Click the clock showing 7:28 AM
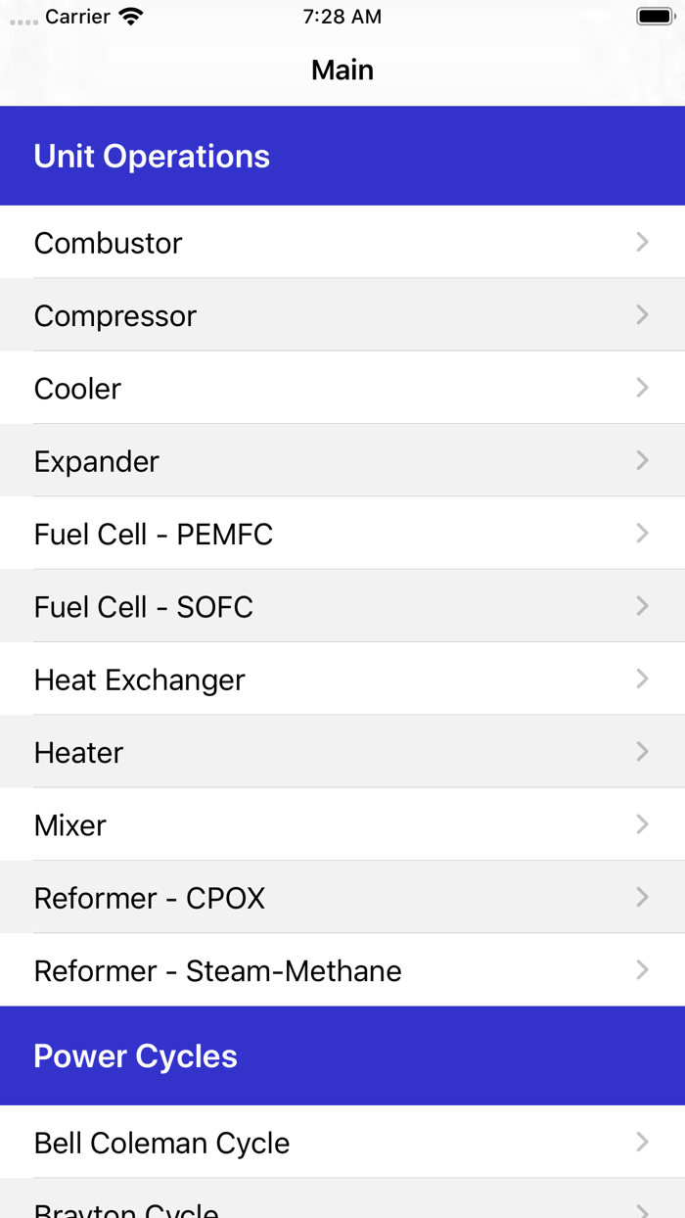 click(x=342, y=16)
